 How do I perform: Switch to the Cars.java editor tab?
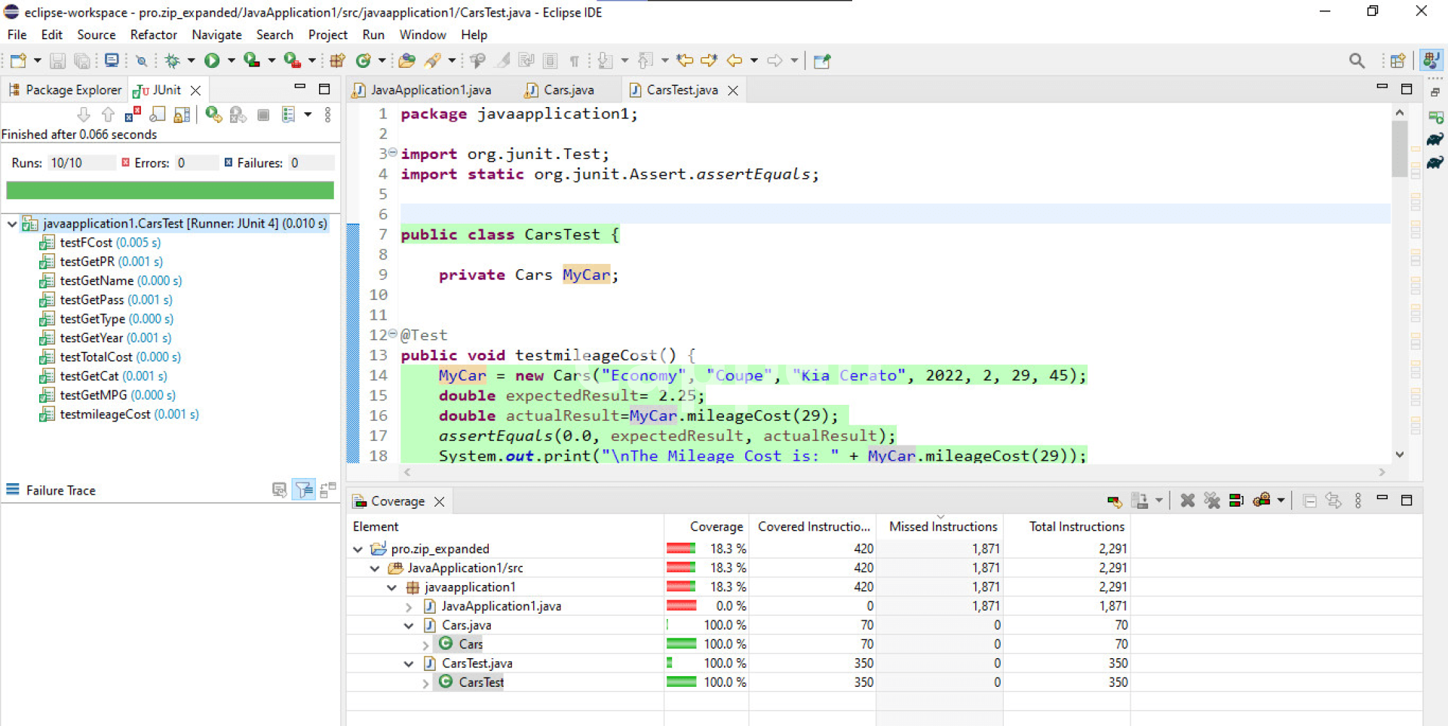point(568,90)
